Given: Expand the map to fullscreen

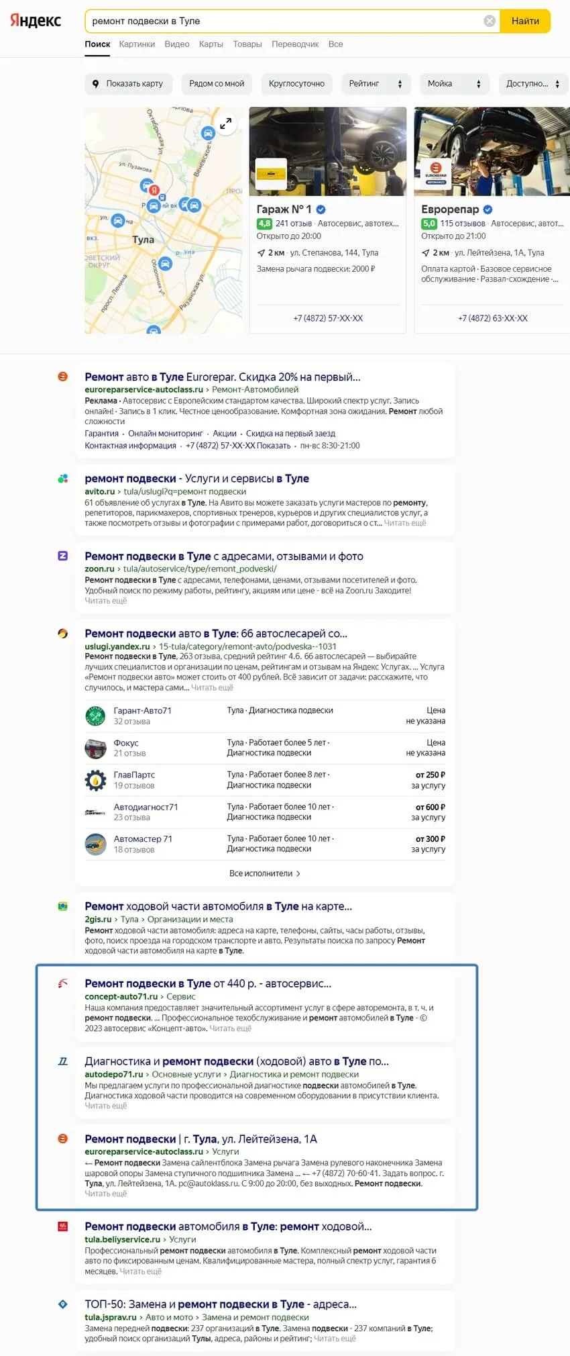Looking at the screenshot, I should (226, 124).
